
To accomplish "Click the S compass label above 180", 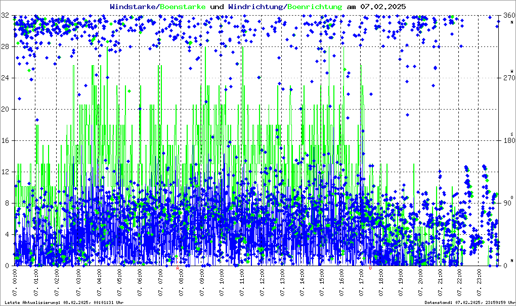I will (512, 134).
